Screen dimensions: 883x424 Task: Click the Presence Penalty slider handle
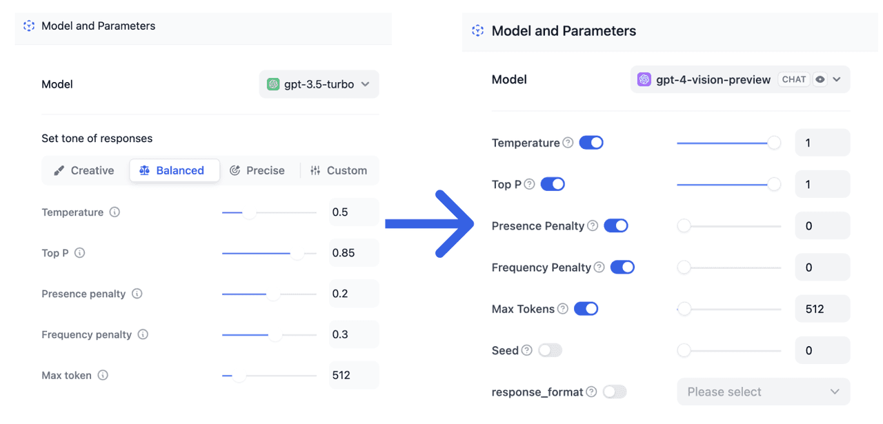[684, 226]
